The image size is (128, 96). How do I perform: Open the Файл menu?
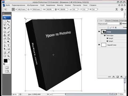coord(8,5)
